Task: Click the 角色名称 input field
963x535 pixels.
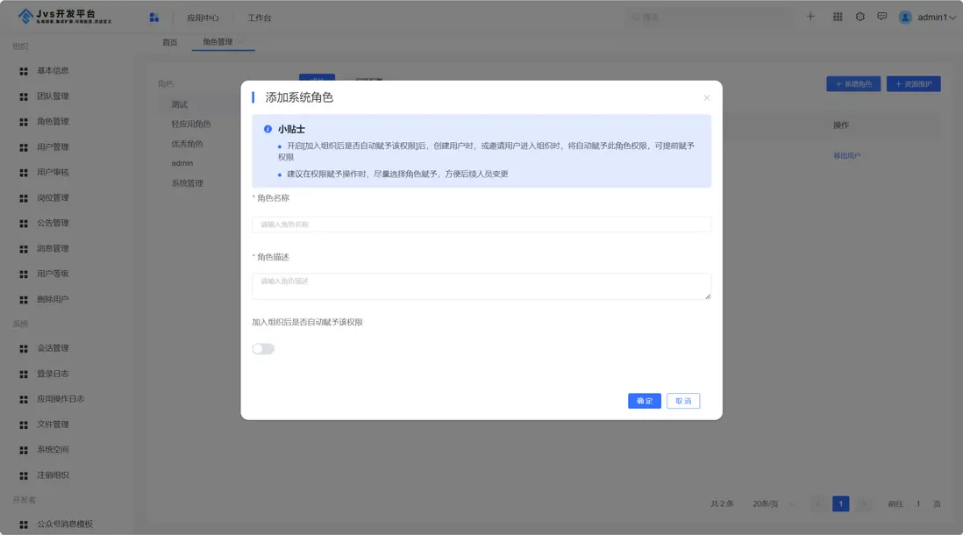Action: (480, 224)
